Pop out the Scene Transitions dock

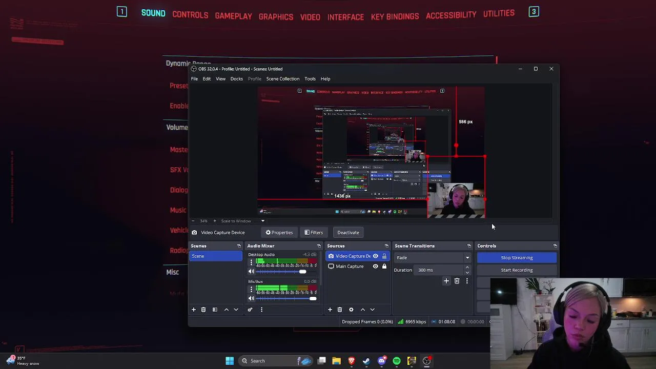(x=469, y=246)
